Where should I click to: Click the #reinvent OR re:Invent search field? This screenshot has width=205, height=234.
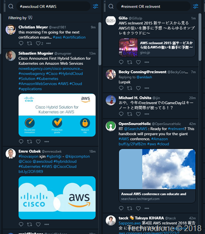pyautogui.click(x=153, y=6)
